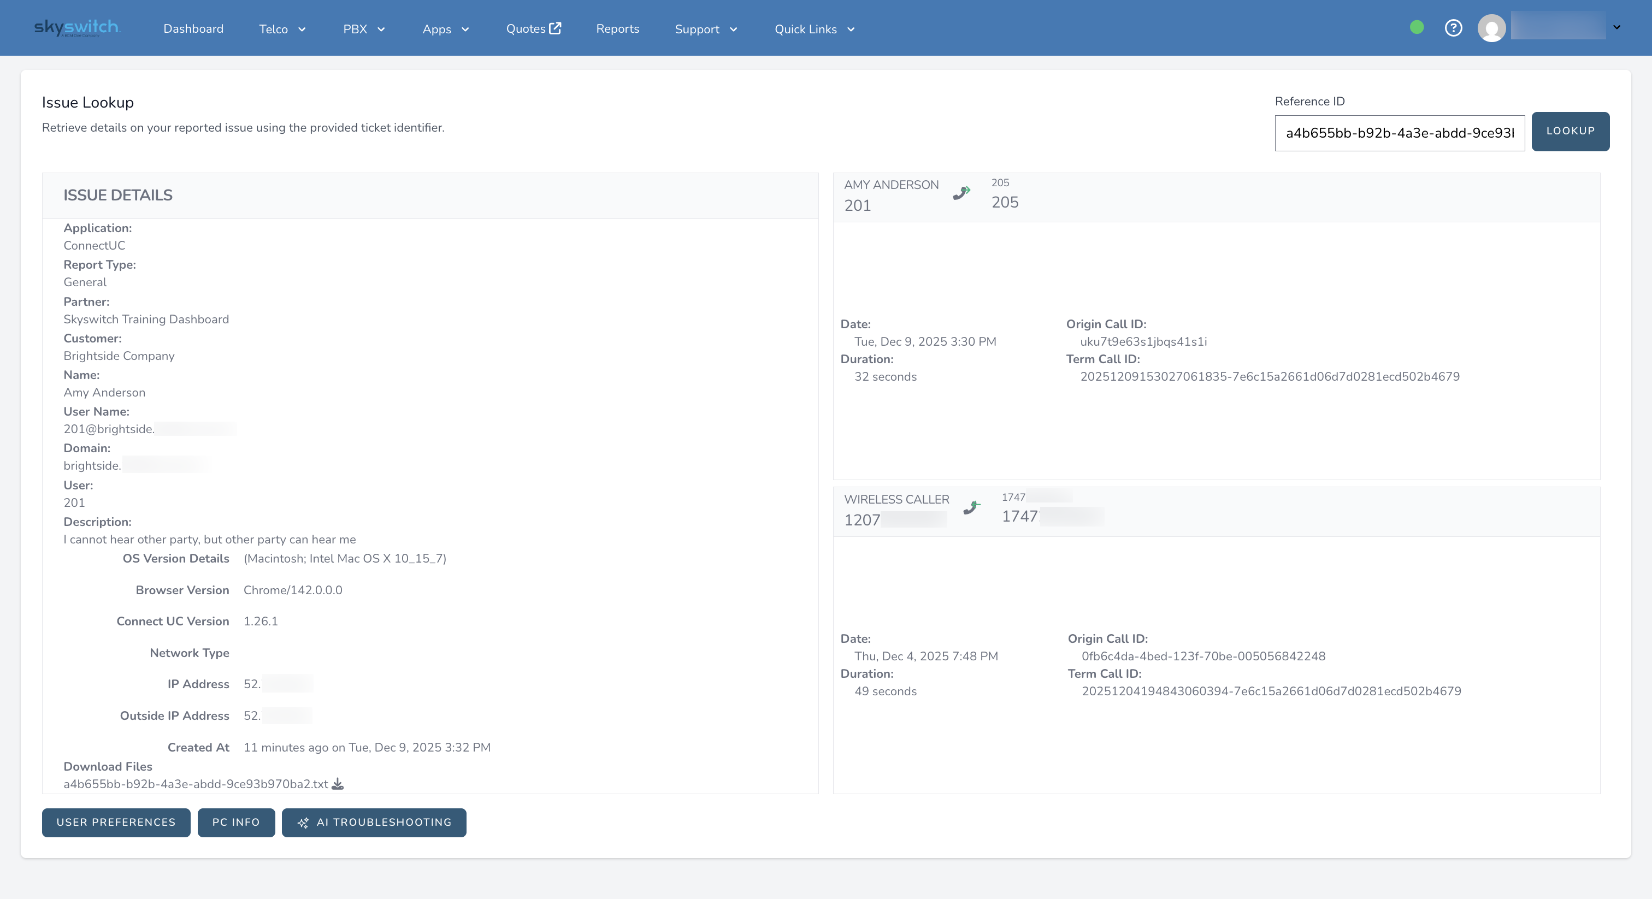Click the WIRELESS CALLER call header name
The image size is (1652, 899).
click(896, 500)
